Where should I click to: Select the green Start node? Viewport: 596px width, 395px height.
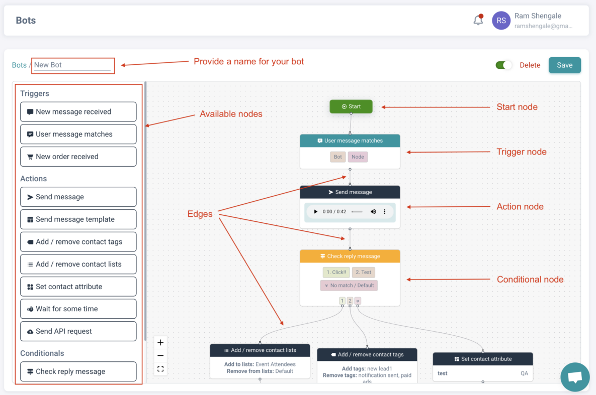click(x=351, y=106)
